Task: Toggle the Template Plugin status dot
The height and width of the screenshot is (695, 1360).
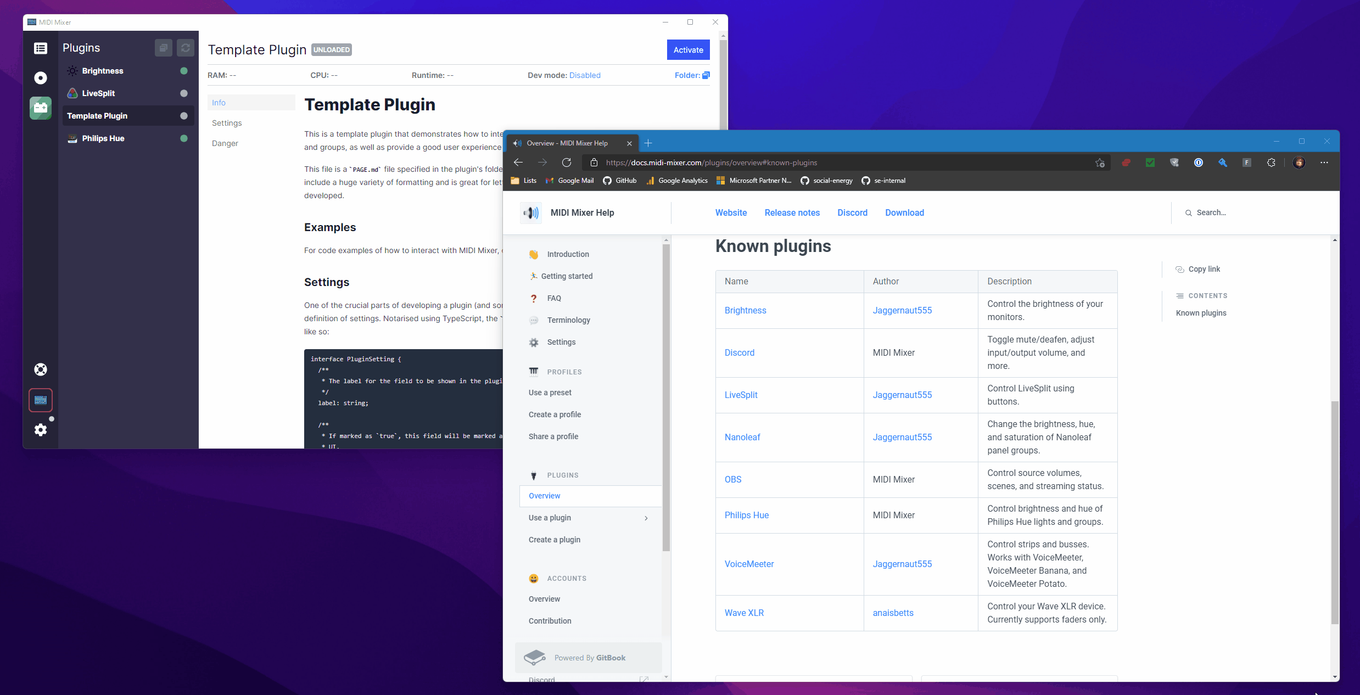Action: pos(184,116)
